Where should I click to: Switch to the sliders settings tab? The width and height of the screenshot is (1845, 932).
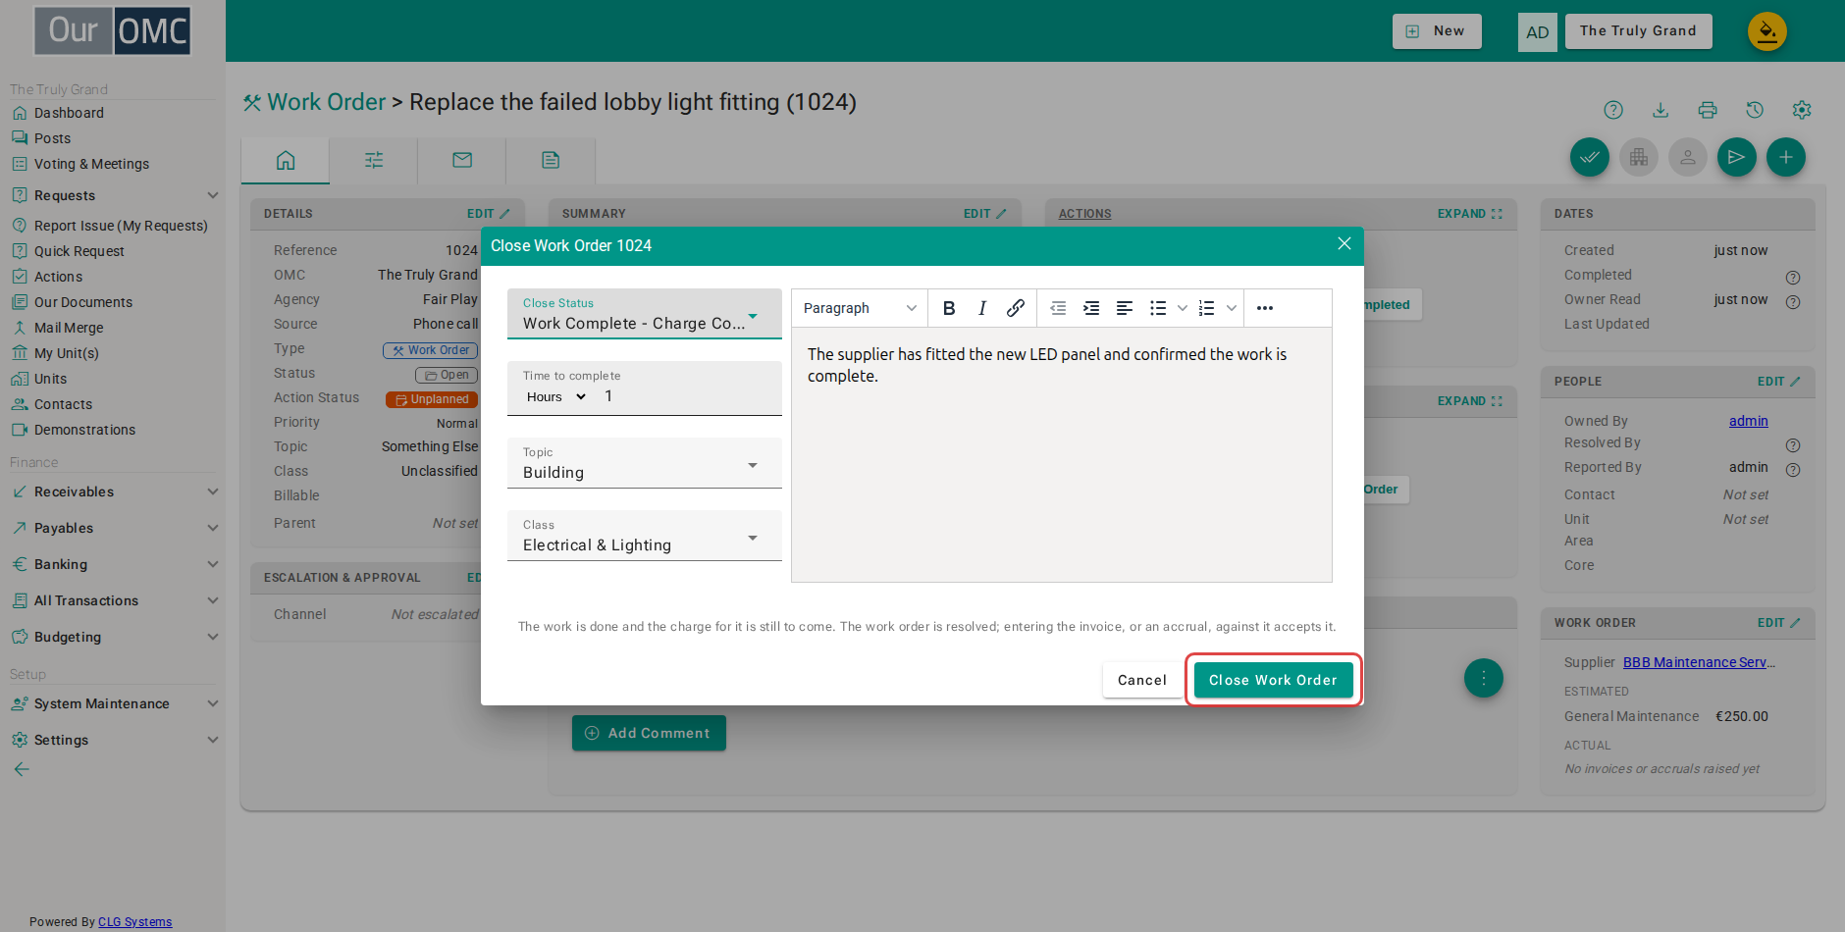click(374, 160)
